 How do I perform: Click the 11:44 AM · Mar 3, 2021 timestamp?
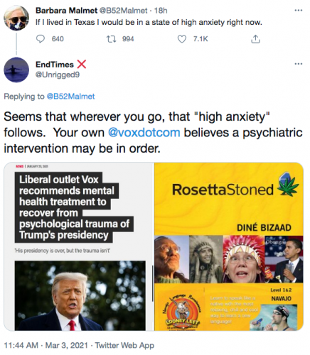point(46,345)
